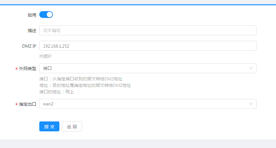Click the 描述 description input field
Image resolution: width=276 pixels, height=148 pixels.
148,30
